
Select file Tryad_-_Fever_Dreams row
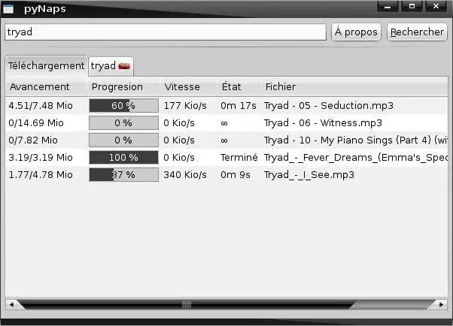coord(356,158)
